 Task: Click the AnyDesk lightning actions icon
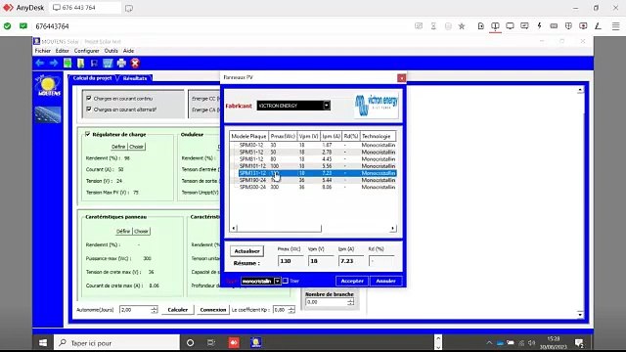pos(539,26)
